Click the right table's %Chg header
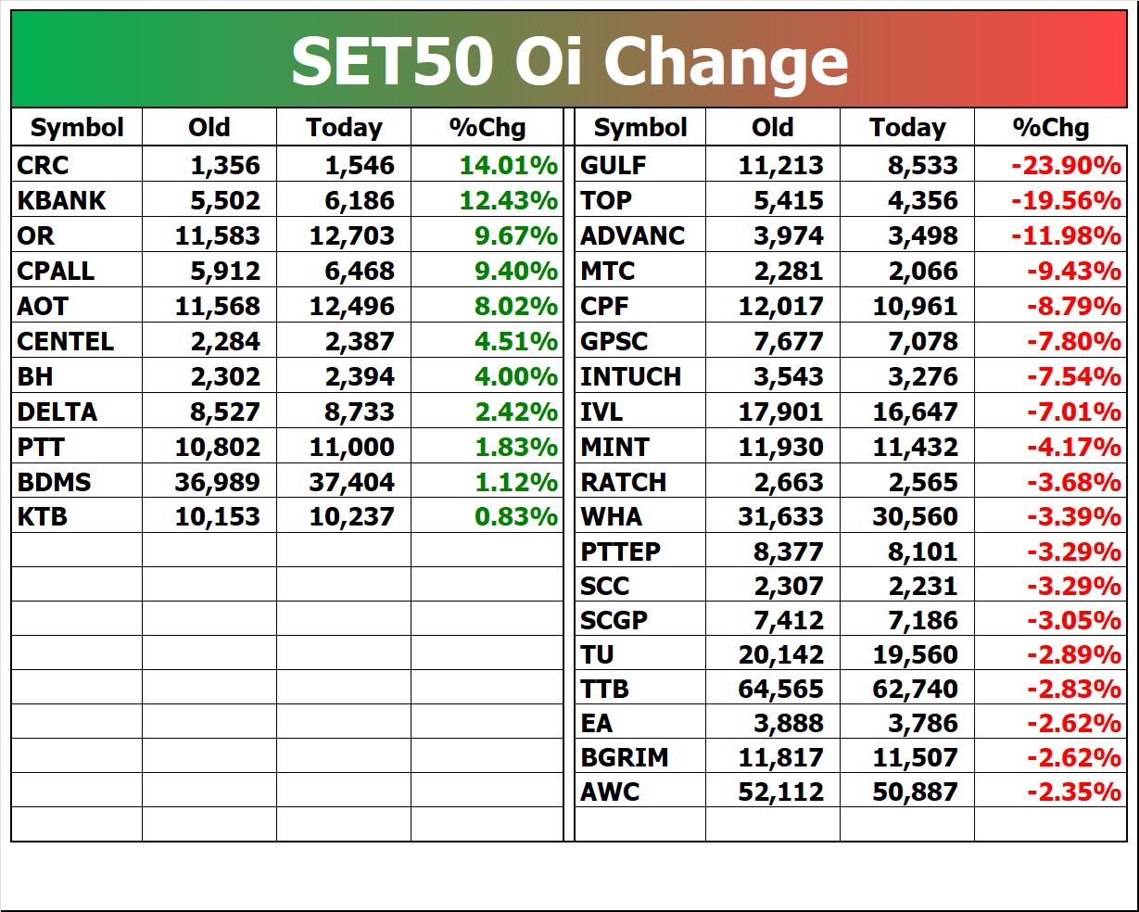Image resolution: width=1139 pixels, height=912 pixels. [1051, 127]
